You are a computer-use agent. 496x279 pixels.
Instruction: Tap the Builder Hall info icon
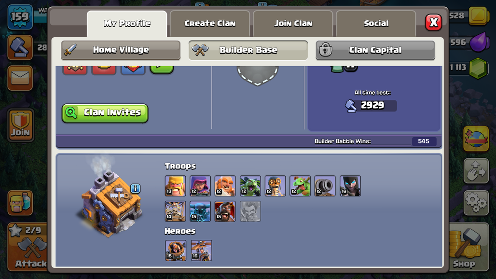tap(136, 189)
